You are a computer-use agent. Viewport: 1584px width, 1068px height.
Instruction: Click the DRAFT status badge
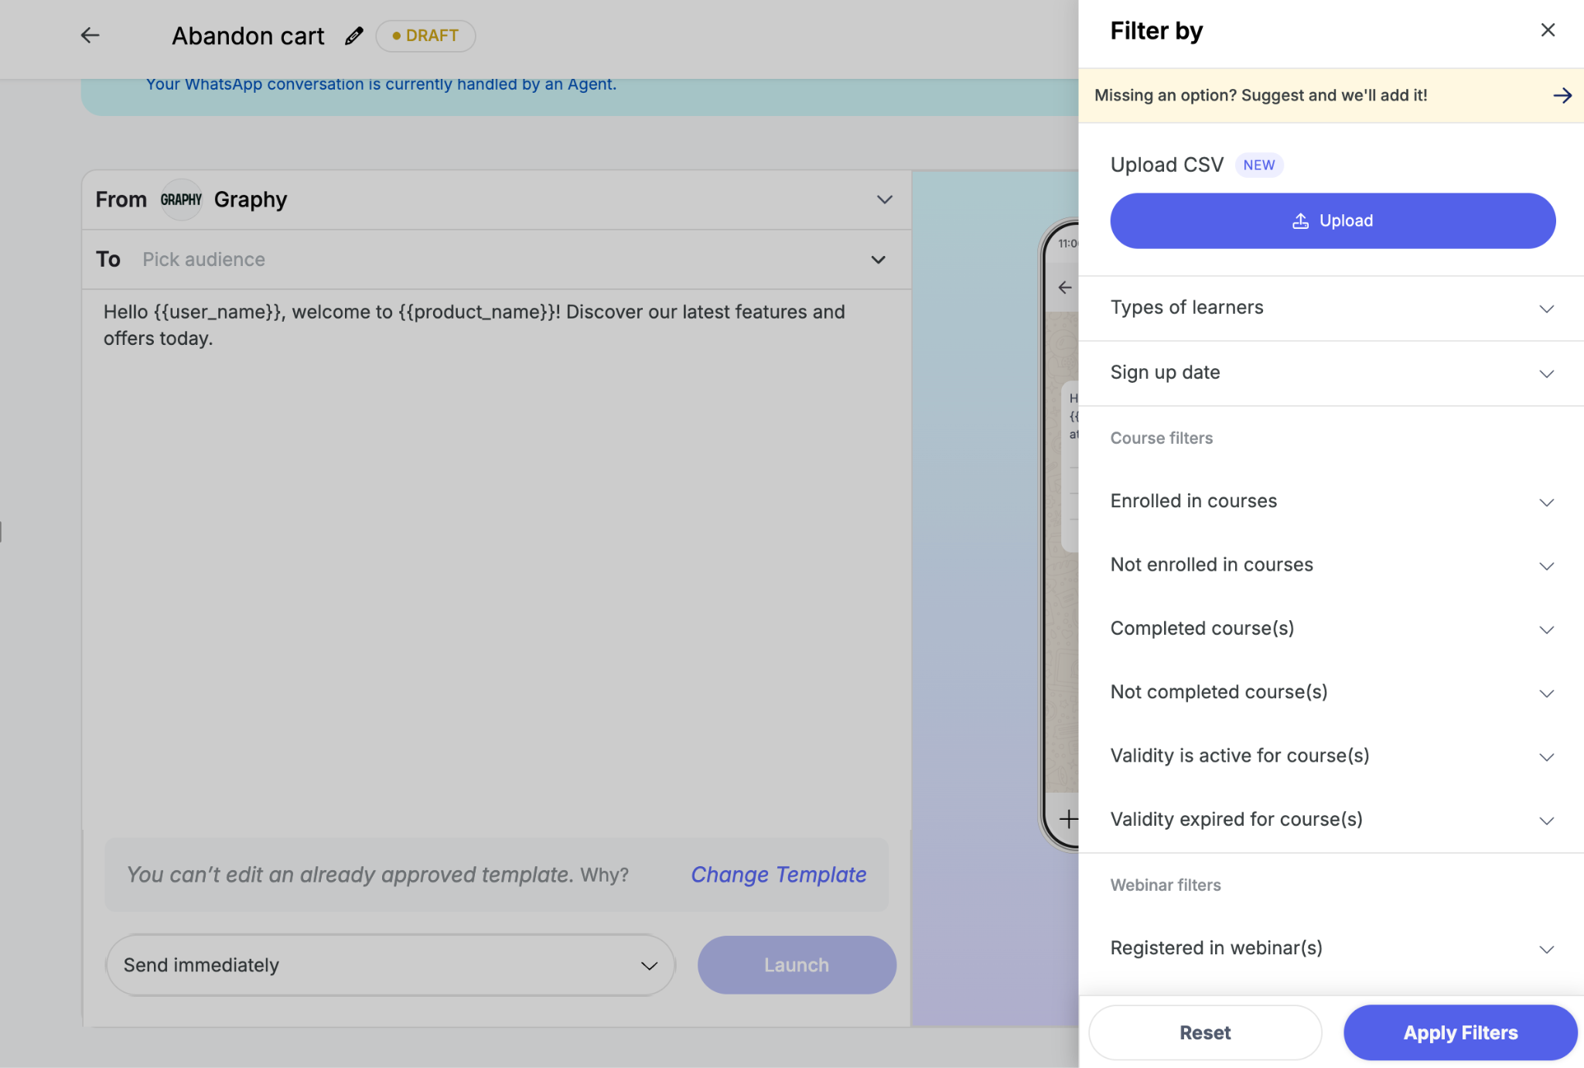coord(425,36)
